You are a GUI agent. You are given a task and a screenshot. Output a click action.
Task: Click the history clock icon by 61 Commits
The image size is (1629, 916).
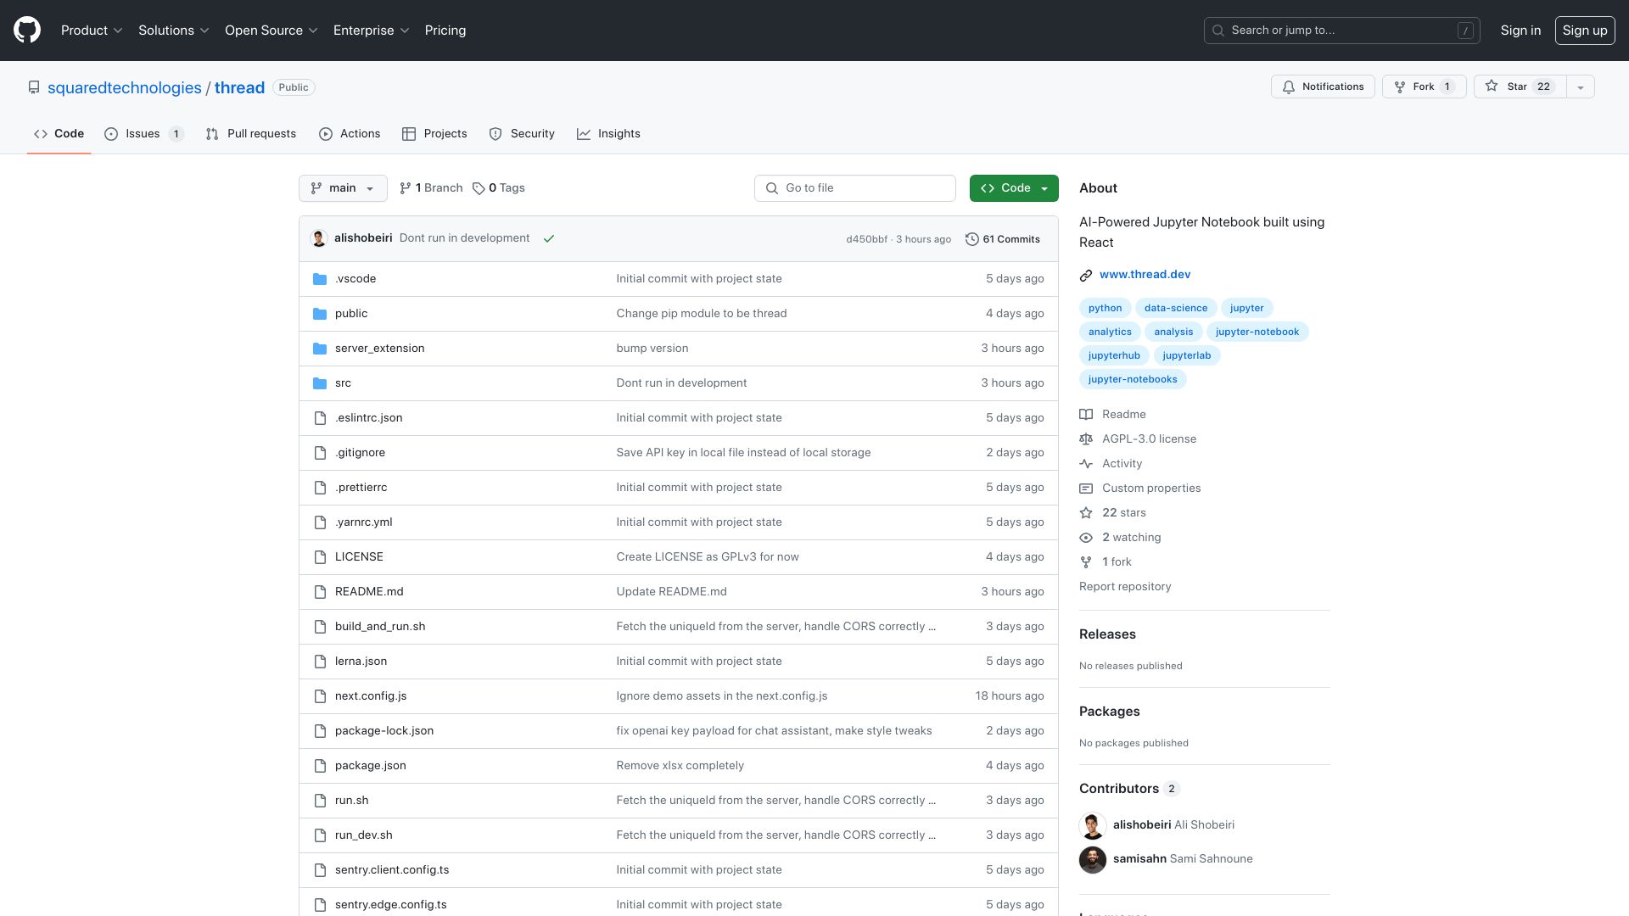972,239
